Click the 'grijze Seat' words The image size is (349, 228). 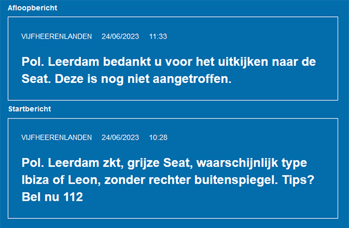coord(160,163)
